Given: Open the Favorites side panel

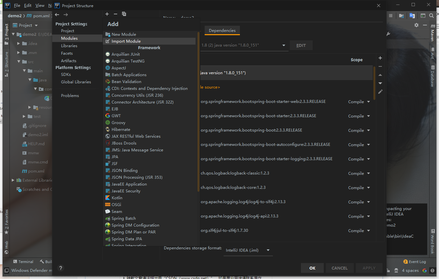Looking at the screenshot, I should pyautogui.click(x=7, y=222).
